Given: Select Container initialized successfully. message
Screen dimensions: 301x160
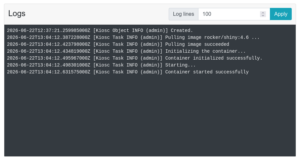Looking at the screenshot, I should (214, 58).
